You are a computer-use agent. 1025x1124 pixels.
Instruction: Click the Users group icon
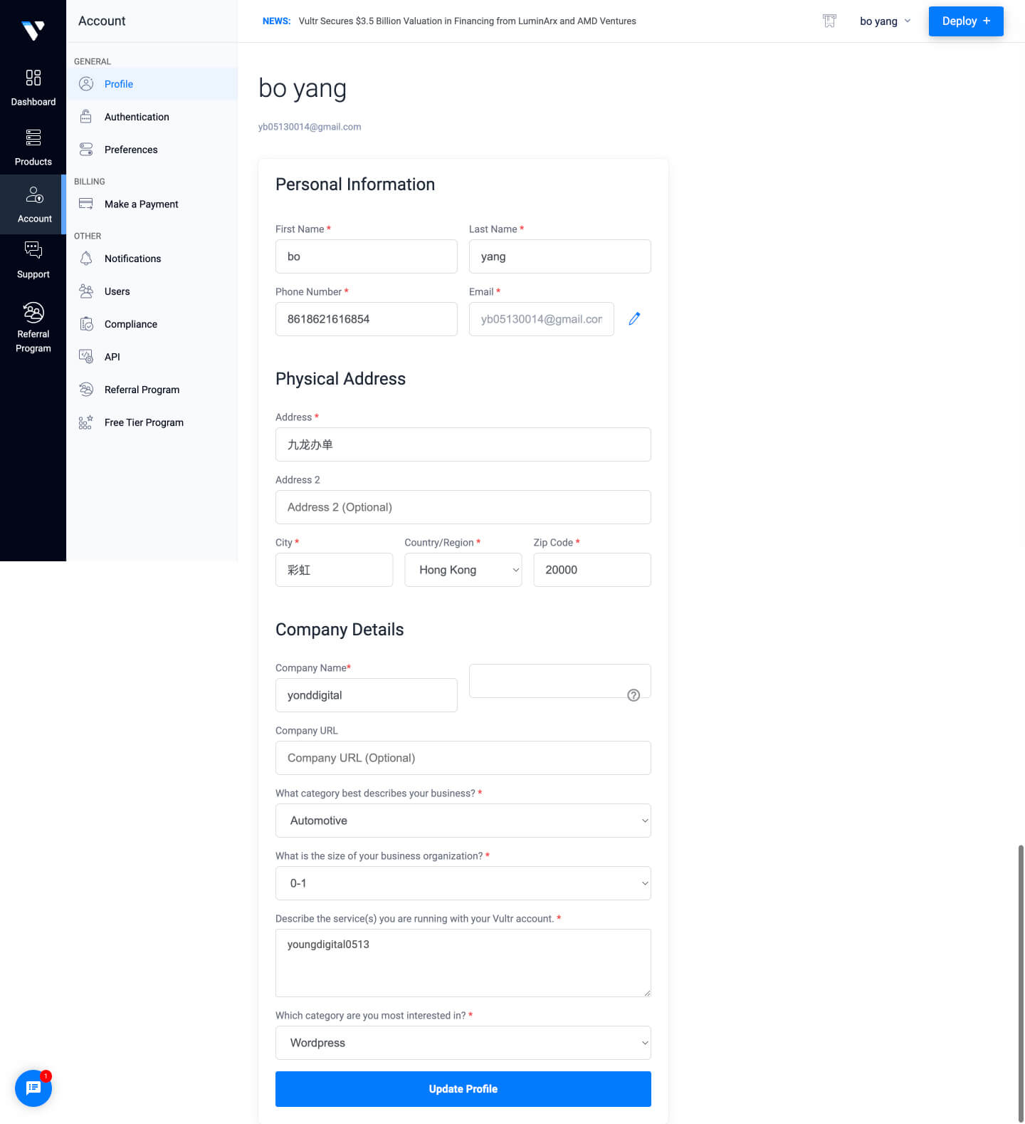click(x=86, y=291)
